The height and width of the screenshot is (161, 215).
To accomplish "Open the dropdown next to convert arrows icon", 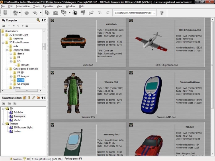I will 41,13.
